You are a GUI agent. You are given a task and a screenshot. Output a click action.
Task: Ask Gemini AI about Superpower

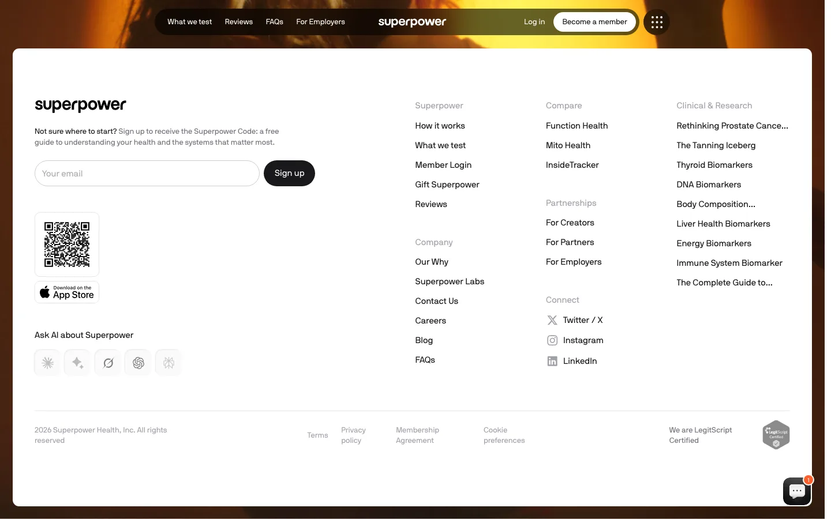(77, 363)
